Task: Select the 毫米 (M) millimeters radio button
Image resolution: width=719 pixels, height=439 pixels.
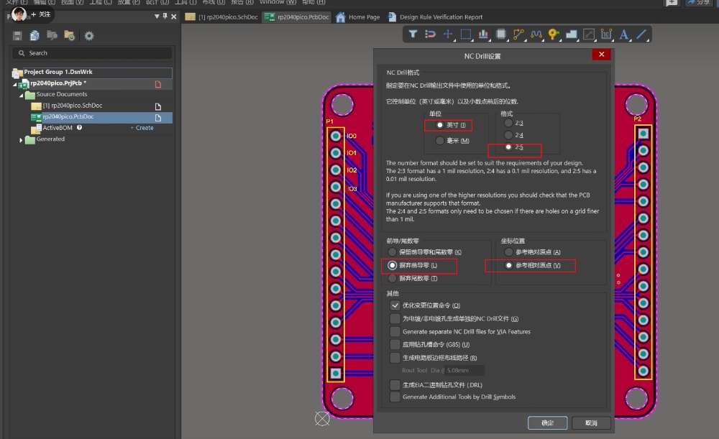Action: coord(440,141)
